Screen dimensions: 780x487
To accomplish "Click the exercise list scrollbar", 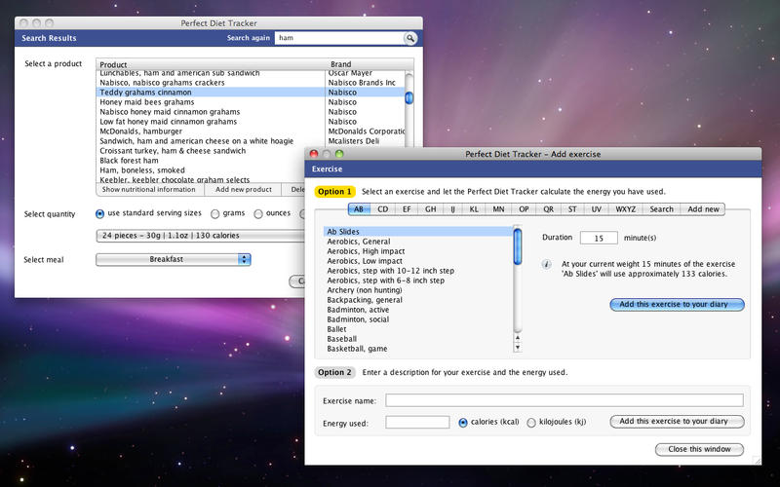I will (x=518, y=292).
